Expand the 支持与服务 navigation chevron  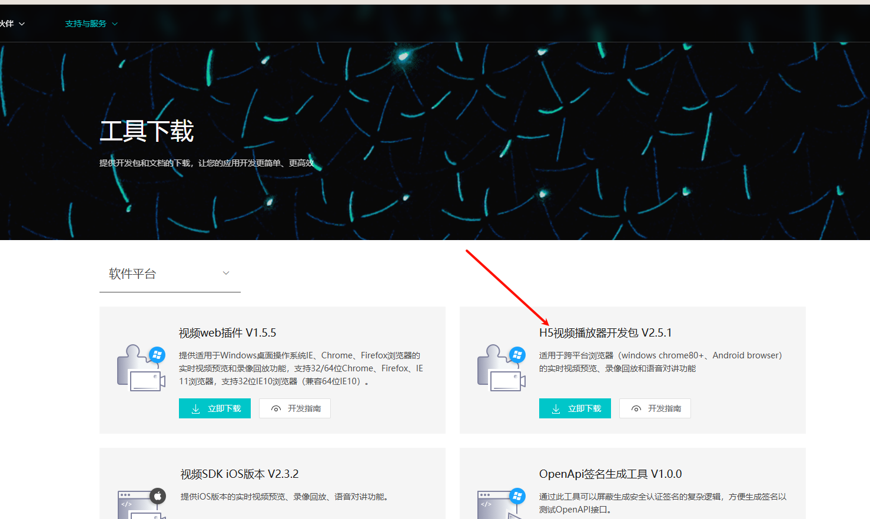[x=115, y=24]
